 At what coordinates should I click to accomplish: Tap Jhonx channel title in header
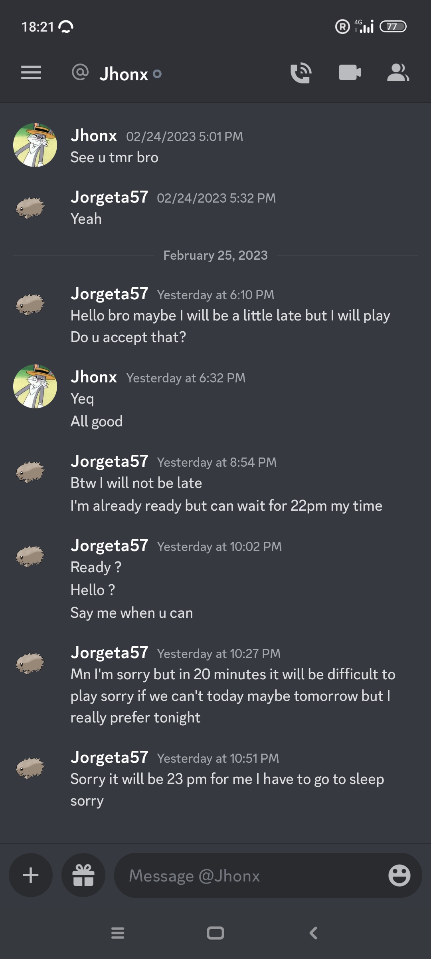[124, 74]
